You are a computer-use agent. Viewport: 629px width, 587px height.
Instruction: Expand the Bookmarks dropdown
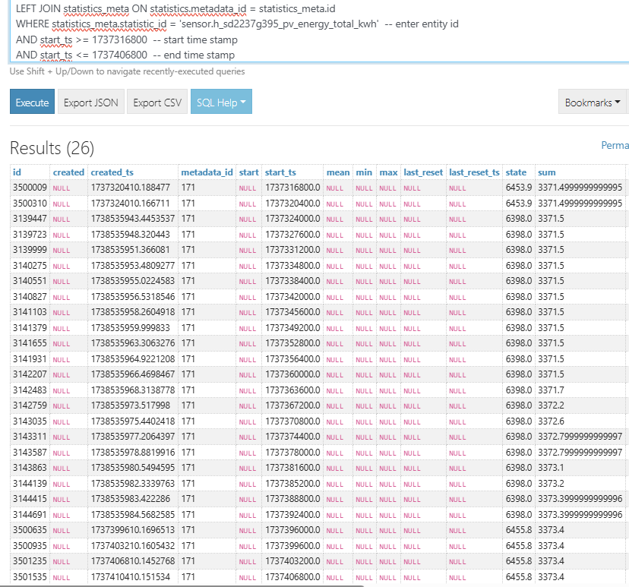tap(592, 103)
